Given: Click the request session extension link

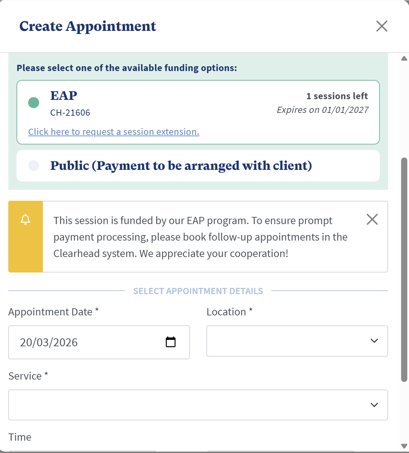Looking at the screenshot, I should [114, 132].
